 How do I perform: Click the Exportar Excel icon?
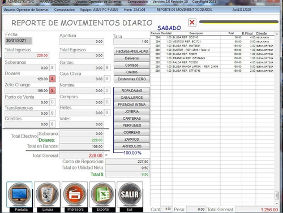102,194
